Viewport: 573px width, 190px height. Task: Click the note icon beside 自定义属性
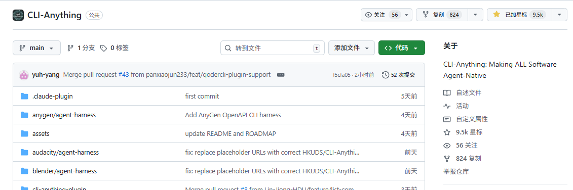point(446,119)
